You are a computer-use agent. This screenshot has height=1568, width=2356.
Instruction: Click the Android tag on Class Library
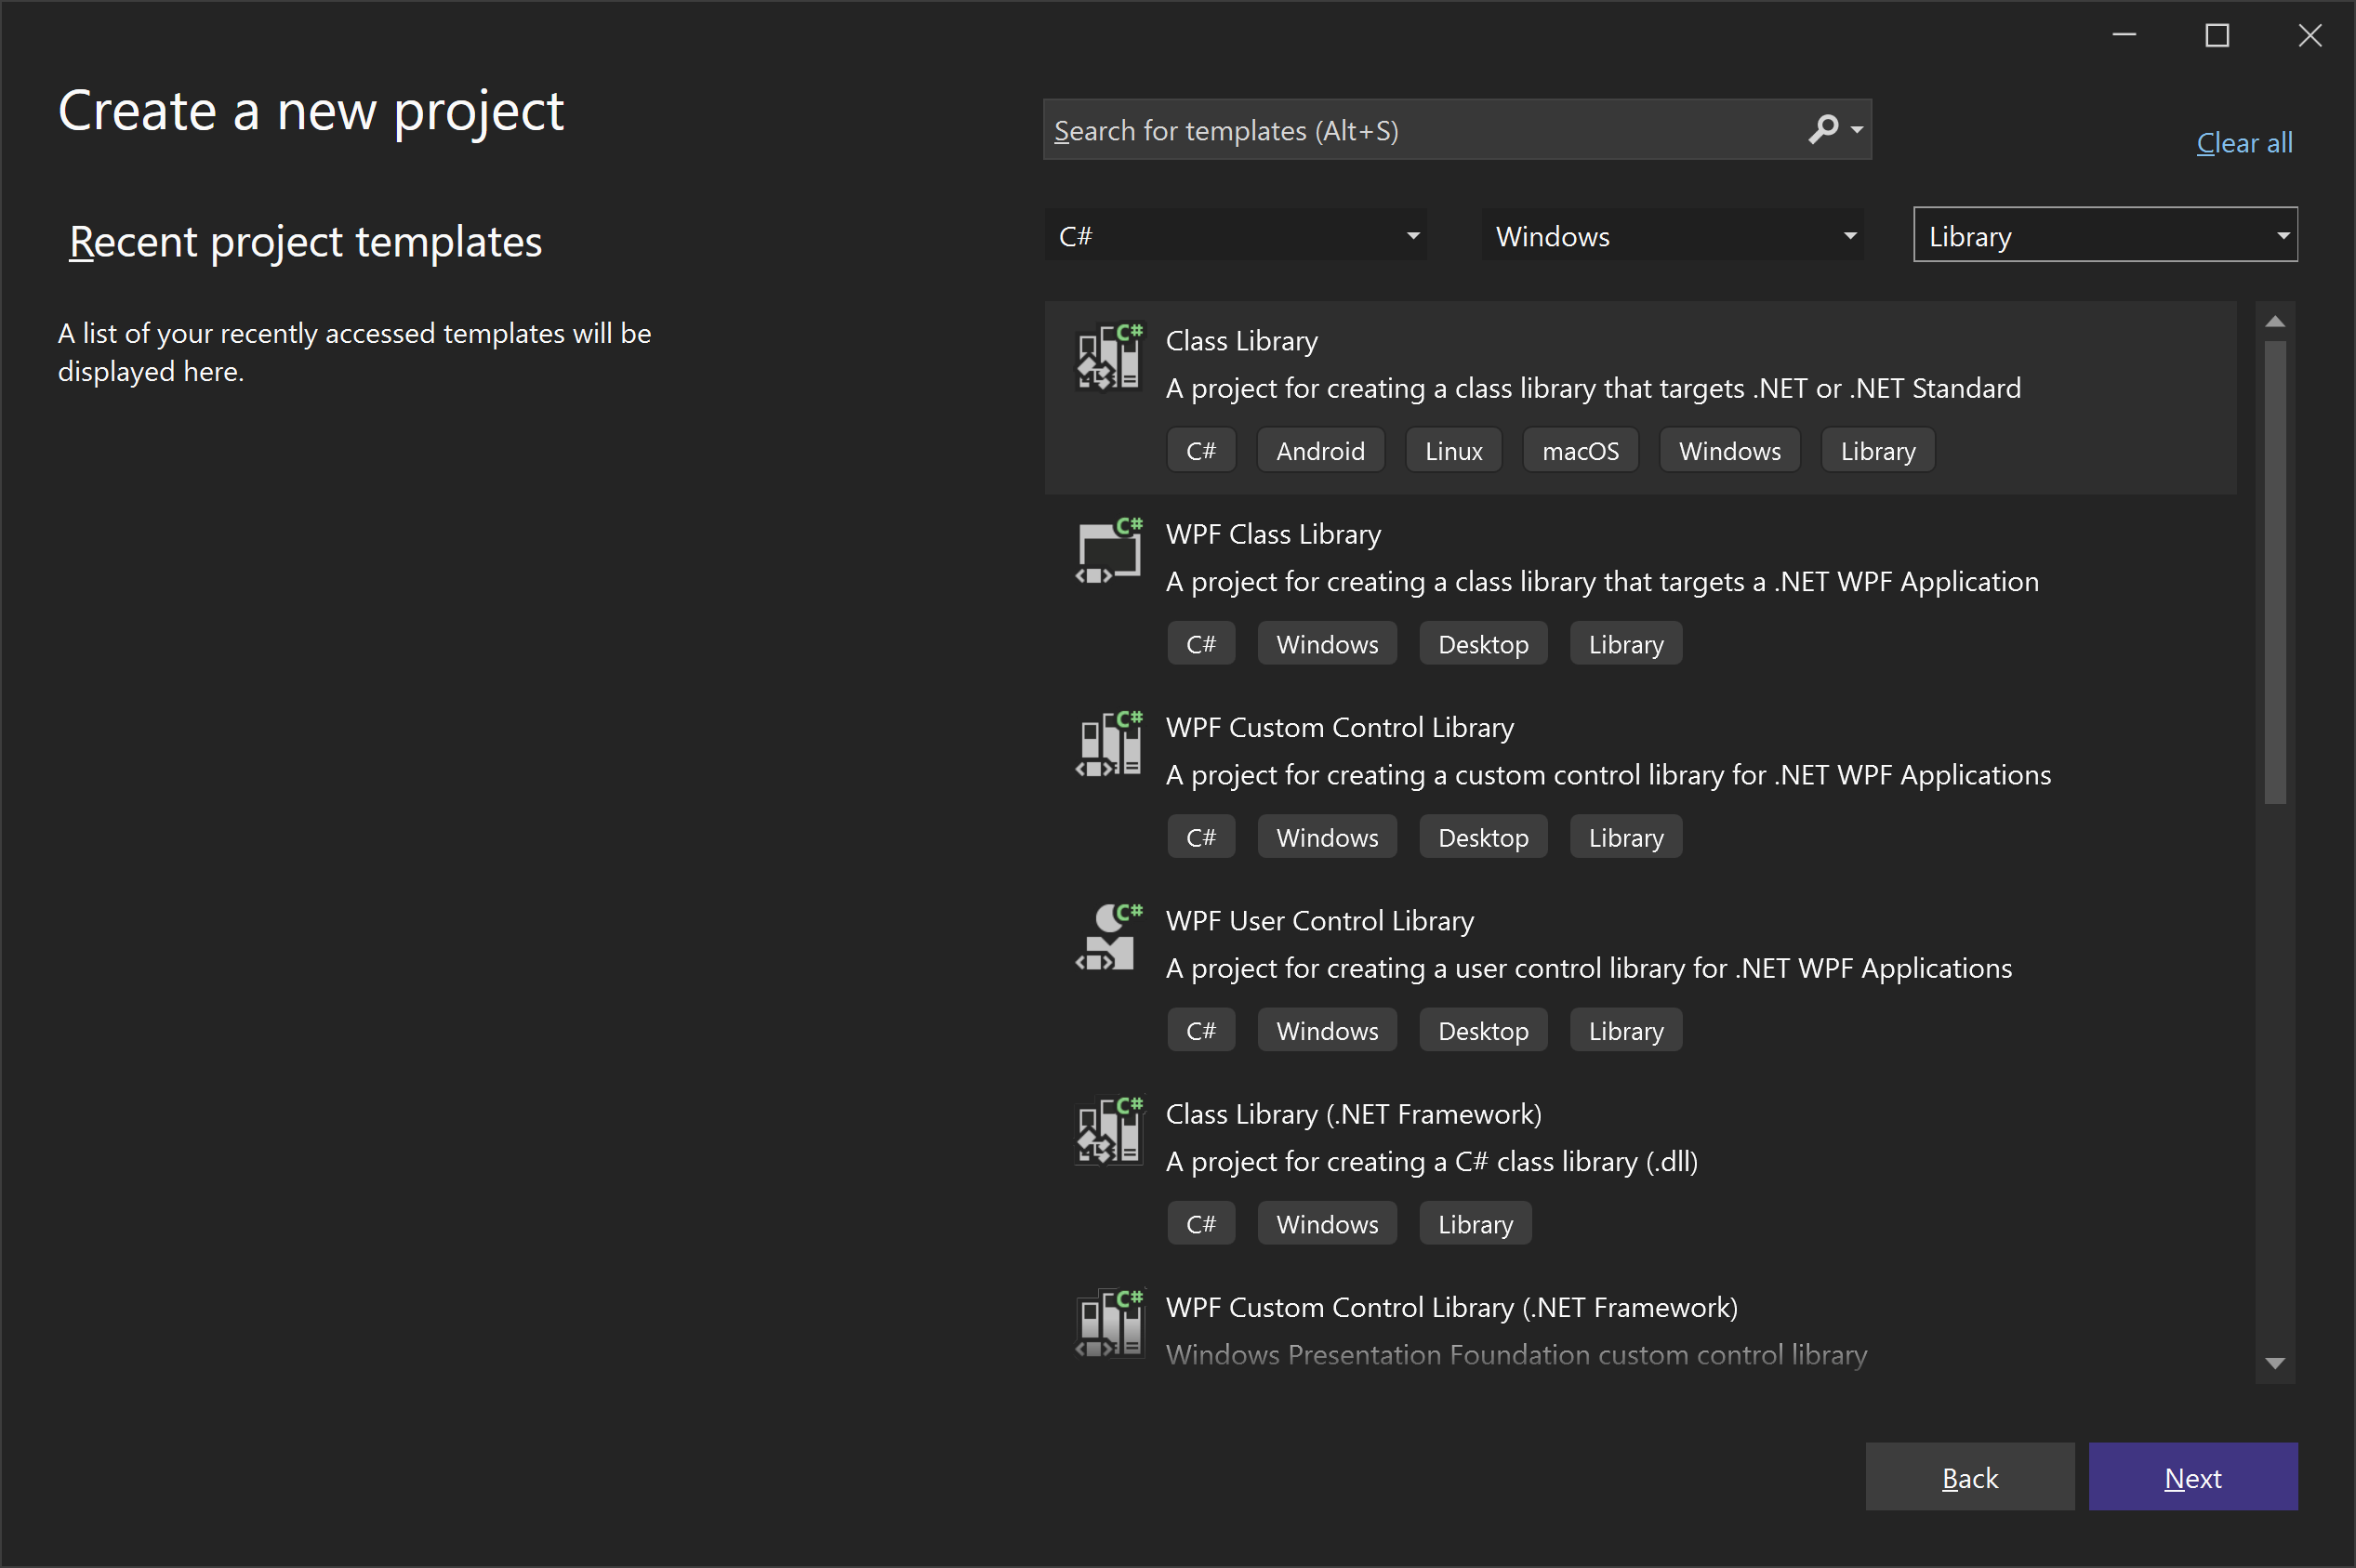[1320, 451]
